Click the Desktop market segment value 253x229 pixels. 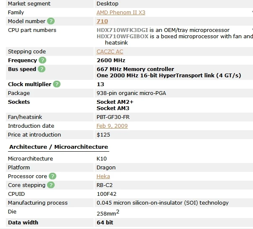108,4
